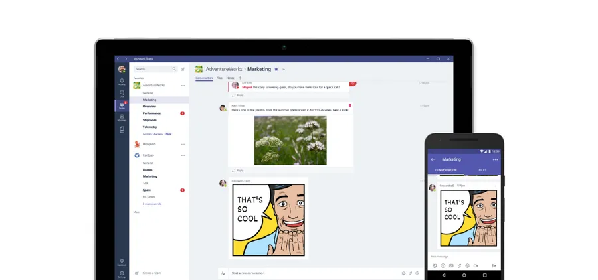Open the Telemetry channel
The width and height of the screenshot is (598, 280).
coord(150,127)
